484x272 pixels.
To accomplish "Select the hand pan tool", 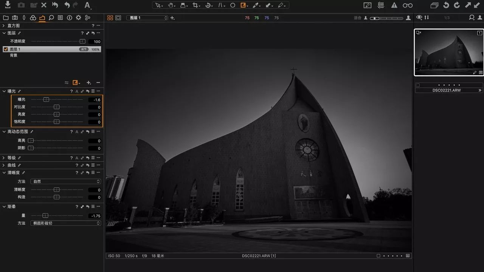I will click(171, 5).
